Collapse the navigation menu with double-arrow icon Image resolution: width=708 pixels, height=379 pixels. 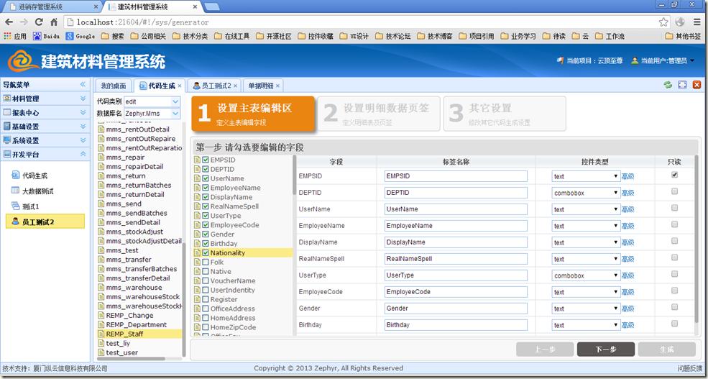tap(83, 85)
